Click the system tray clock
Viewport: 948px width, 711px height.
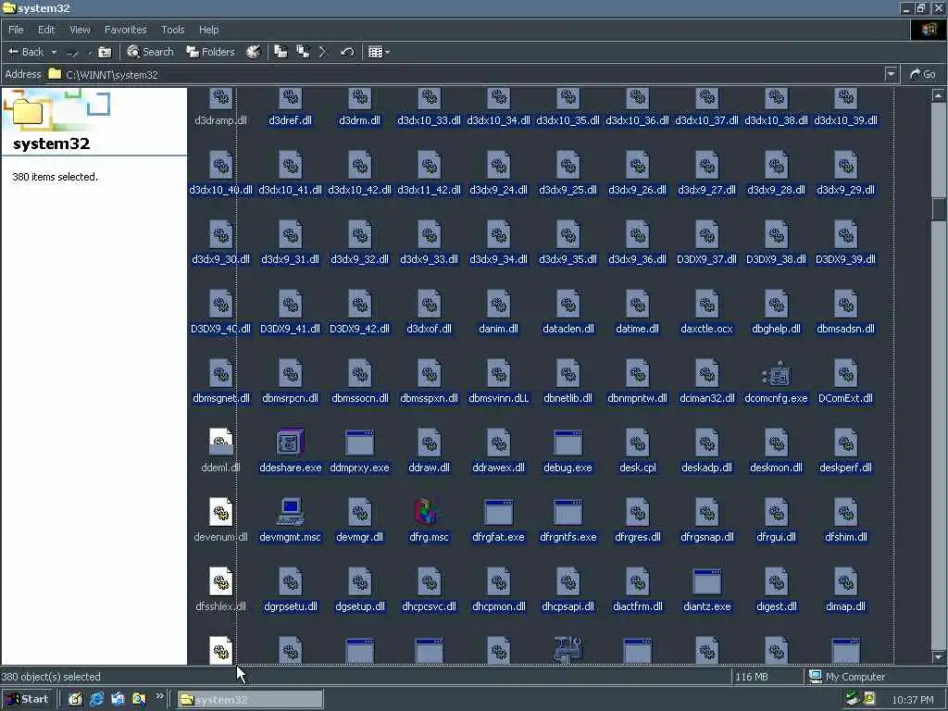point(912,700)
